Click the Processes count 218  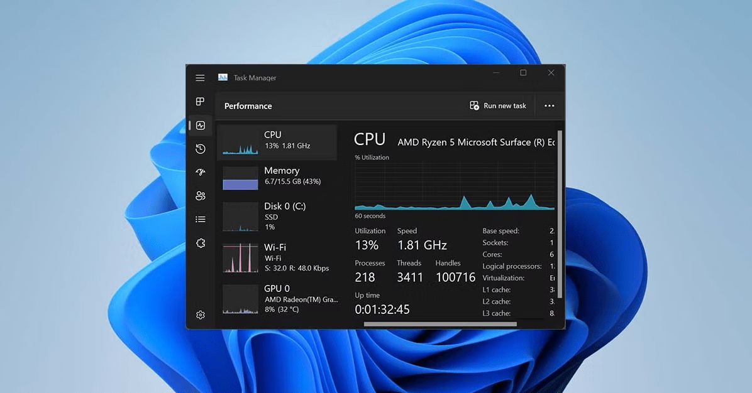tap(365, 277)
